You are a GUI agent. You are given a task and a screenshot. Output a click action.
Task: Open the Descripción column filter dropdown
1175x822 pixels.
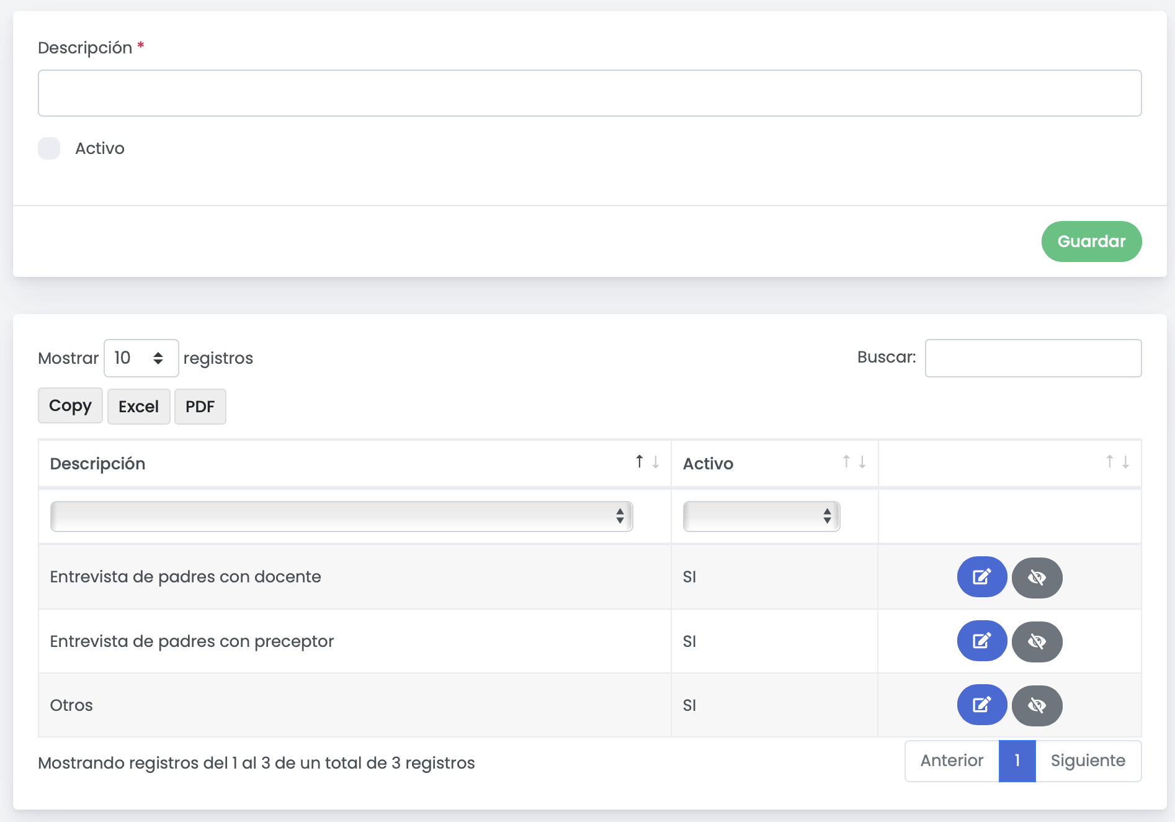click(341, 517)
